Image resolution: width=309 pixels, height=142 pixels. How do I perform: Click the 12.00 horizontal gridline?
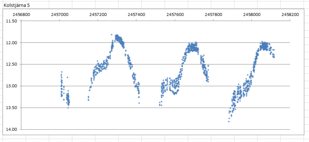156,43
